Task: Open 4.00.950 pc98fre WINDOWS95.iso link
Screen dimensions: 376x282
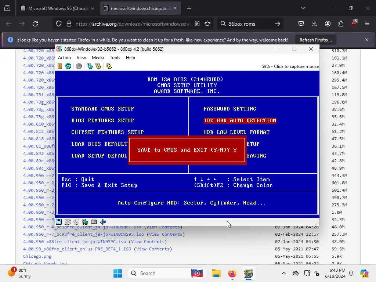Action: 83,234
